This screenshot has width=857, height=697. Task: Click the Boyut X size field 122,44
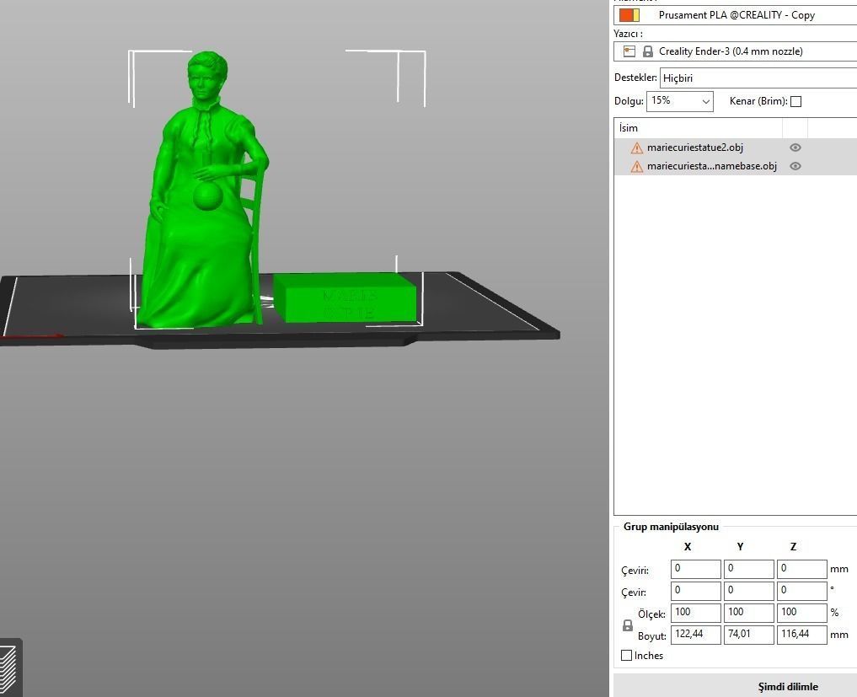pos(696,635)
